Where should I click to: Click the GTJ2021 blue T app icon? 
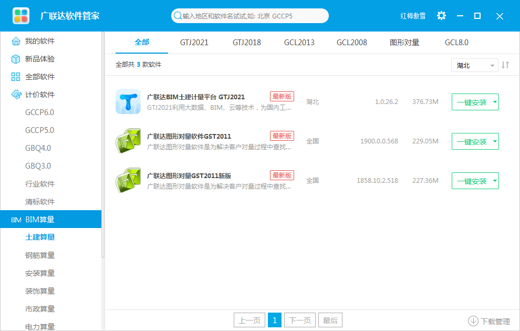[x=128, y=101]
